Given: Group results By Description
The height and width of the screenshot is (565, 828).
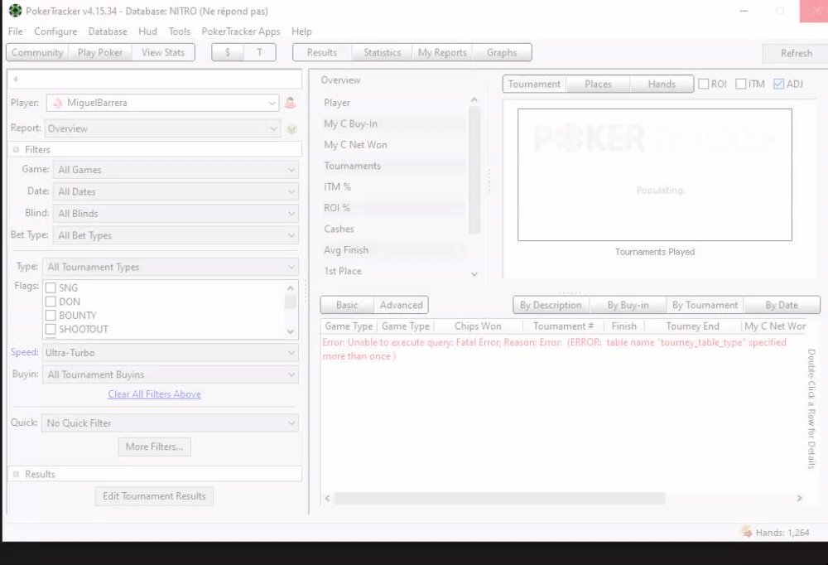Looking at the screenshot, I should [551, 305].
